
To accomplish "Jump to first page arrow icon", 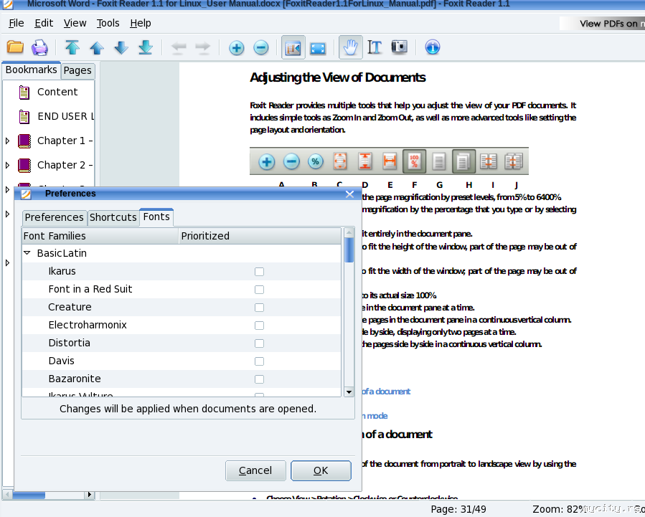I will point(72,47).
